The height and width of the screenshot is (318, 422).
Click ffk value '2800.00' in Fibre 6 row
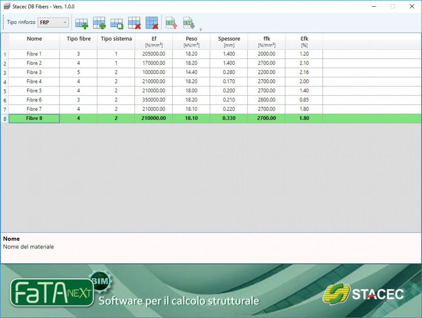(x=266, y=100)
